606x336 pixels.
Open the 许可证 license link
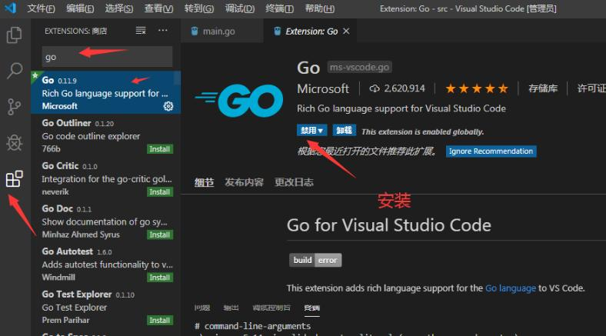591,88
